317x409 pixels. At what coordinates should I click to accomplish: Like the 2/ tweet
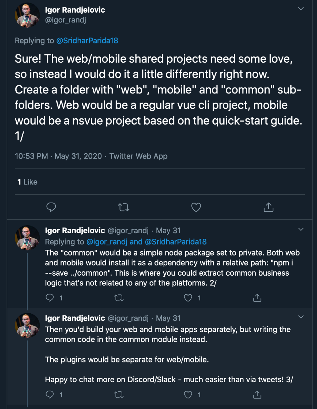coord(188,298)
